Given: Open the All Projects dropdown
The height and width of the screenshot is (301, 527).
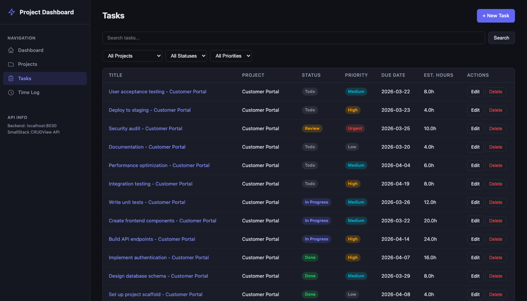Looking at the screenshot, I should pyautogui.click(x=132, y=56).
